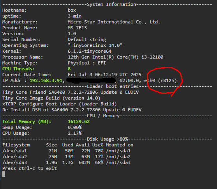
Task: Click the CPU Threads value "8"
Action: (x=69, y=69)
